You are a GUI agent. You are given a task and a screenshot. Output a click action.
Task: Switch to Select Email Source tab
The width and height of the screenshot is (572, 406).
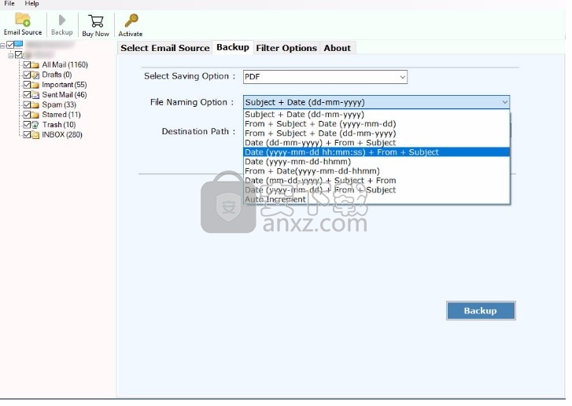[x=165, y=48]
